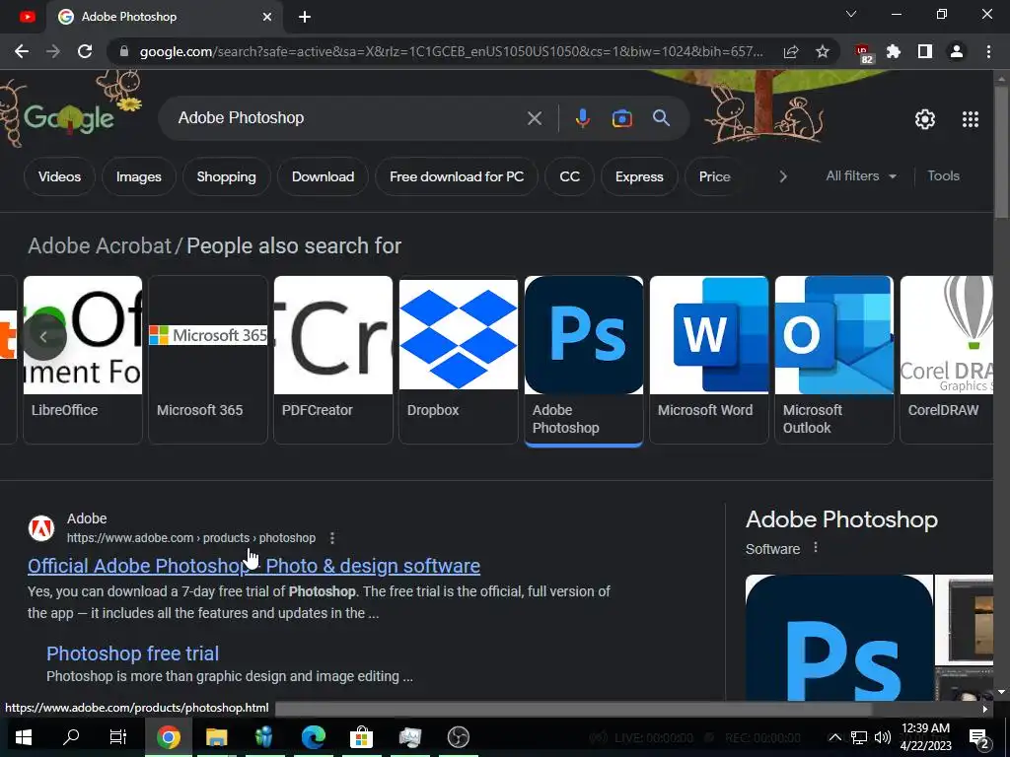This screenshot has height=757, width=1010.
Task: Open Official Adobe Photoshop result link
Action: point(253,566)
